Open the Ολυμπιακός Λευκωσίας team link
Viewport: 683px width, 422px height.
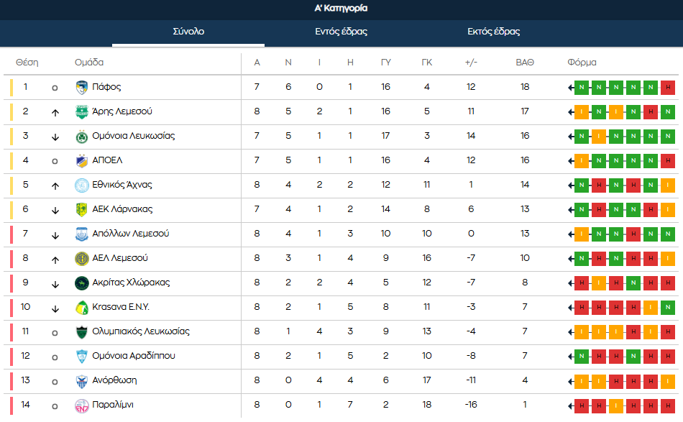coord(141,331)
